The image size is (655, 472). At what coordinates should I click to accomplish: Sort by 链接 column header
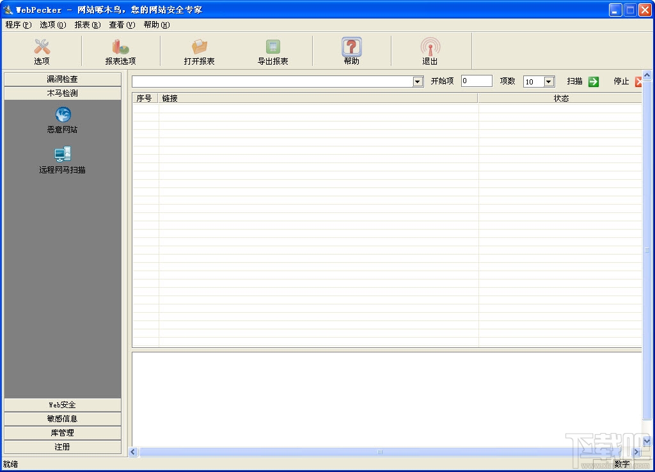pyautogui.click(x=318, y=98)
